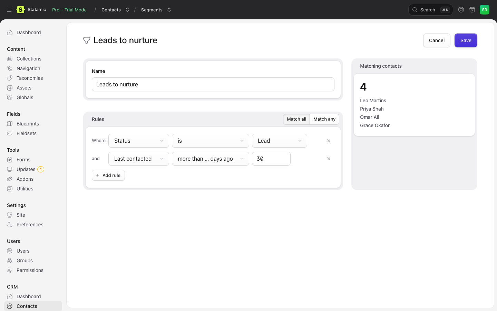The image size is (497, 311).
Task: Open Permissions in the sidebar
Action: (x=30, y=270)
